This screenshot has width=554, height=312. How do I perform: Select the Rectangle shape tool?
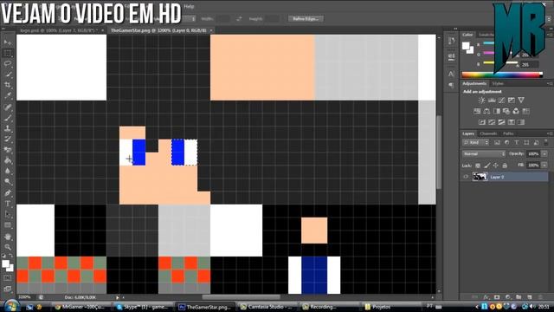[x=8, y=225]
